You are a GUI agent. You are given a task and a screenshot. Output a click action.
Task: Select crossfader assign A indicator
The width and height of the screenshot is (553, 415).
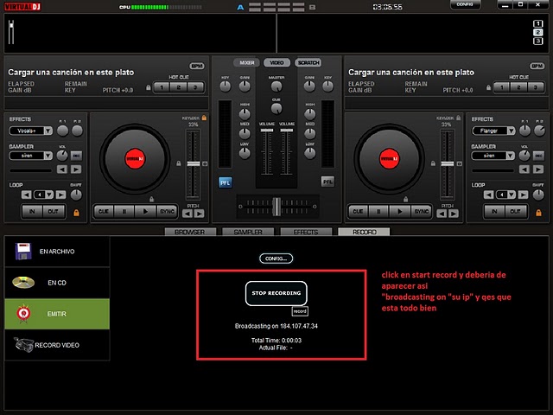(240, 7)
